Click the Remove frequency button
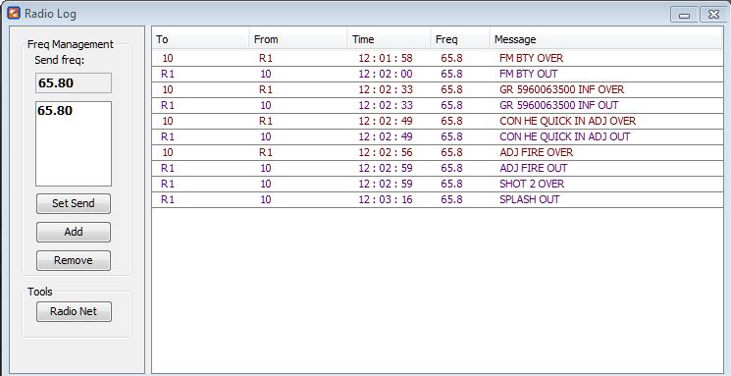Screen dimensions: 731x376 coord(74,261)
